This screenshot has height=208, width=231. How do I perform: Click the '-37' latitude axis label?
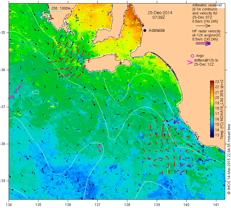tap(3, 107)
